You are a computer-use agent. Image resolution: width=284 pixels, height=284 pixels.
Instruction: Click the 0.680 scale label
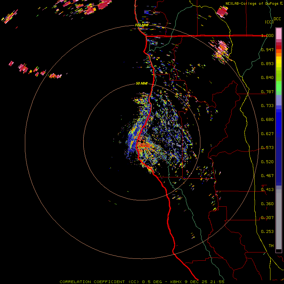pos(267,120)
